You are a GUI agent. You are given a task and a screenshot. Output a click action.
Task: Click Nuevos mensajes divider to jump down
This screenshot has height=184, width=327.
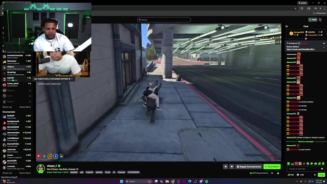tap(306, 142)
